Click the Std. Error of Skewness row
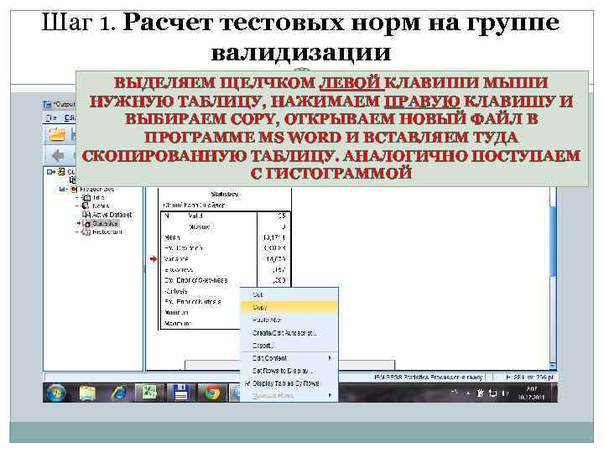 [x=195, y=280]
